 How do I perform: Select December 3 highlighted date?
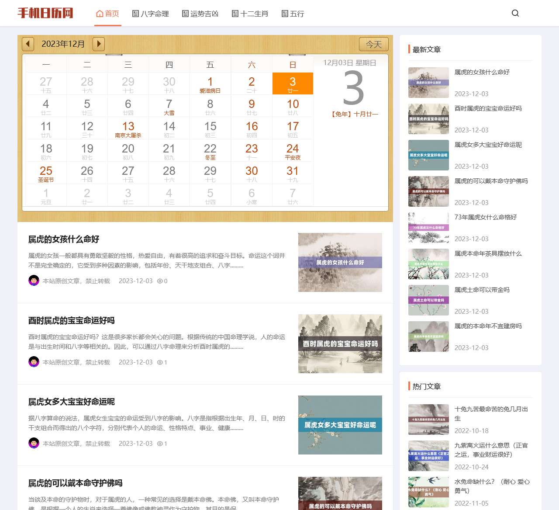[x=293, y=83]
